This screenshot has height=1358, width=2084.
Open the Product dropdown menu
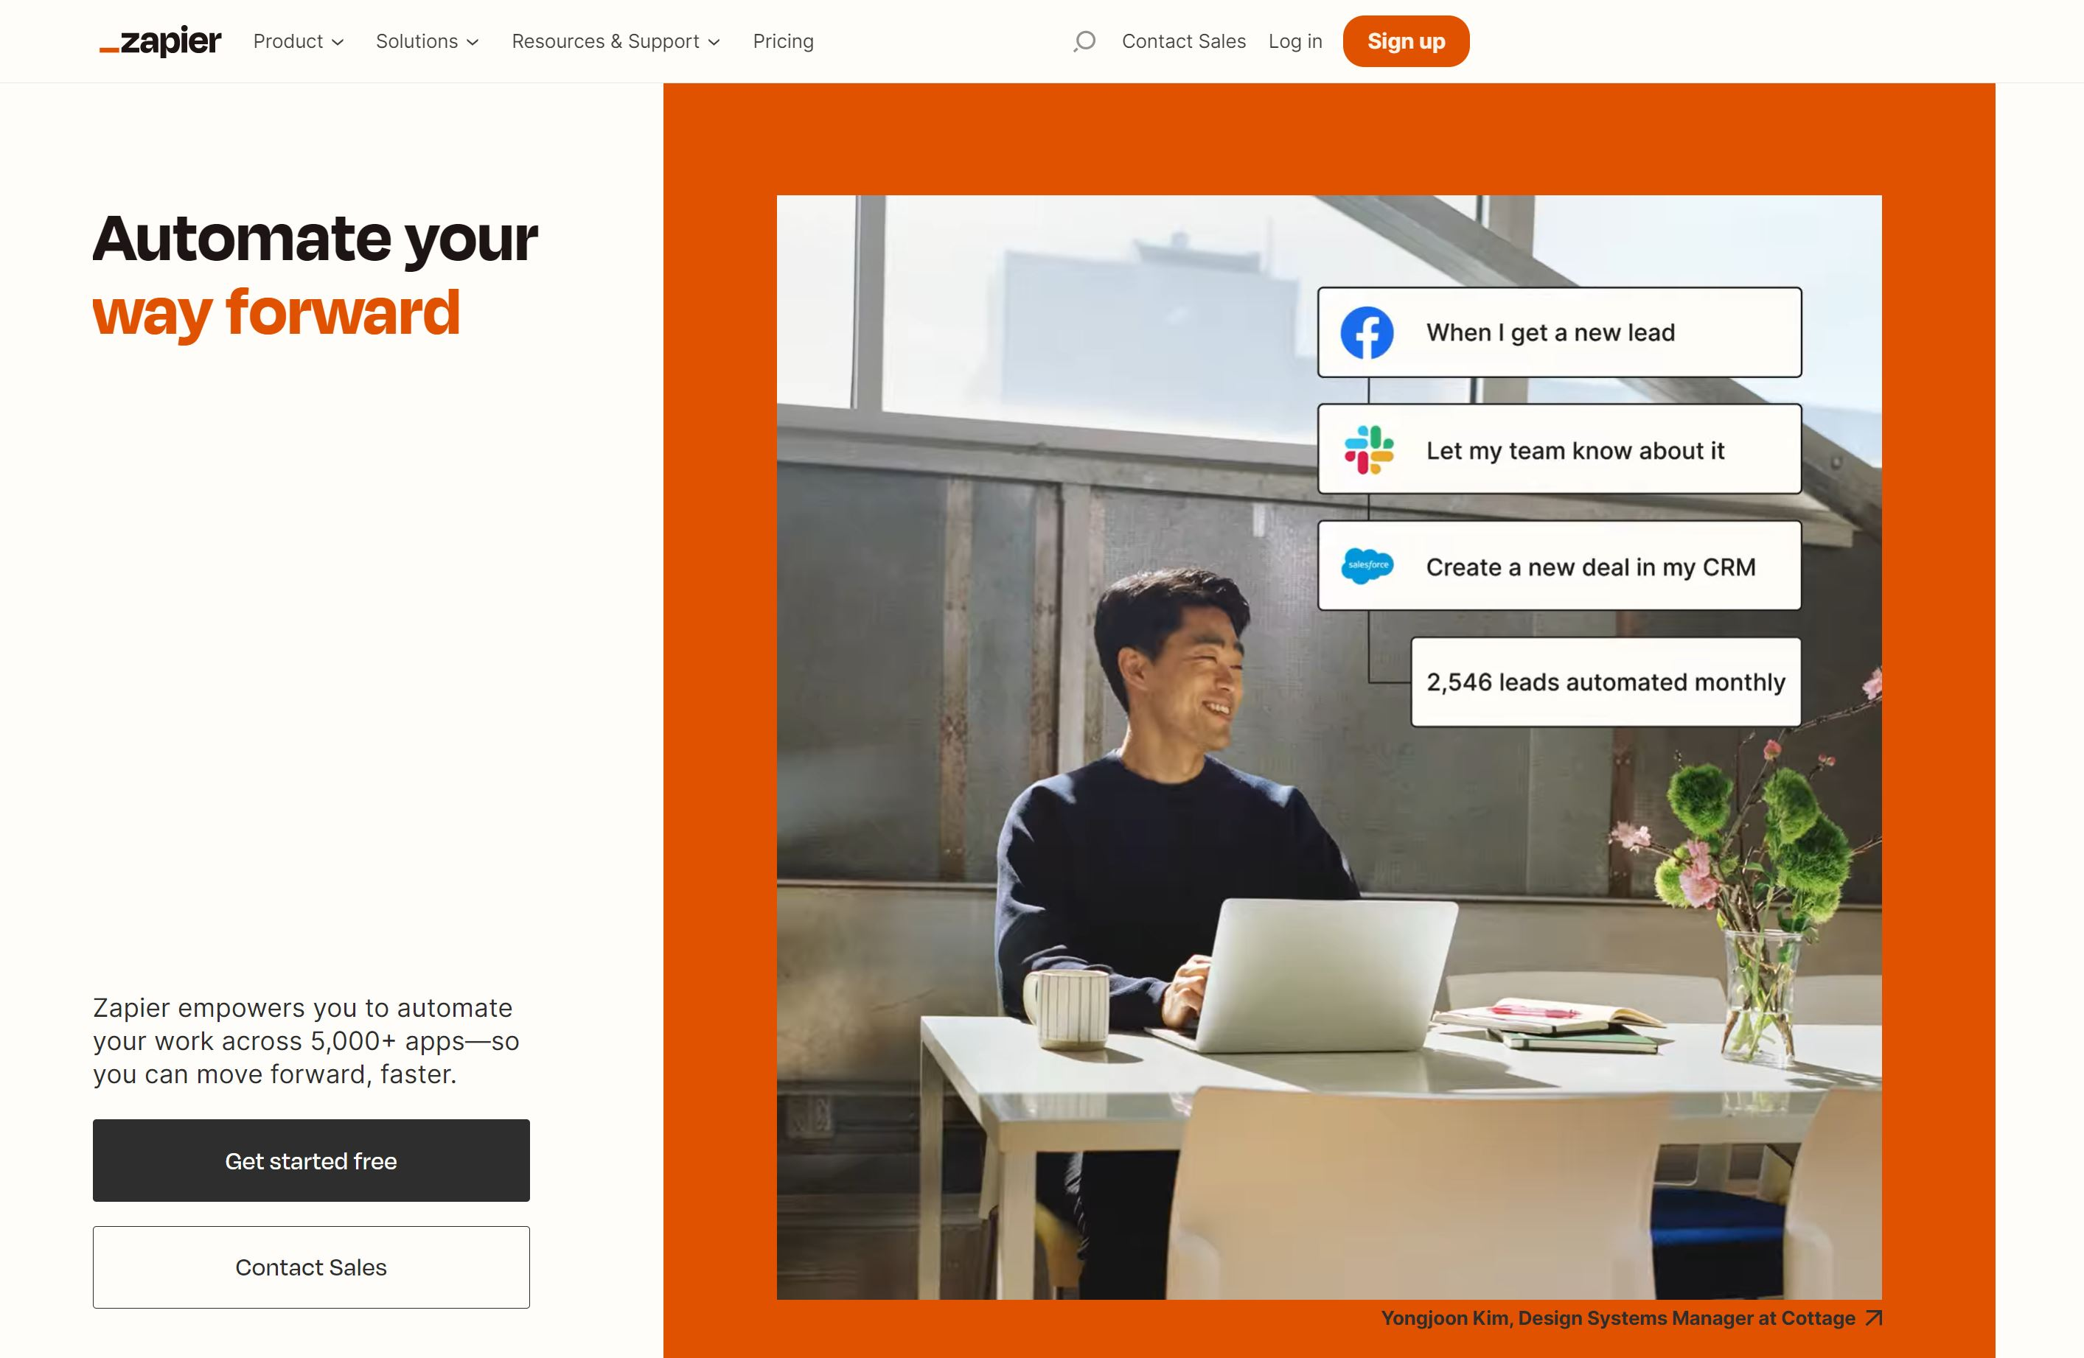pyautogui.click(x=299, y=41)
